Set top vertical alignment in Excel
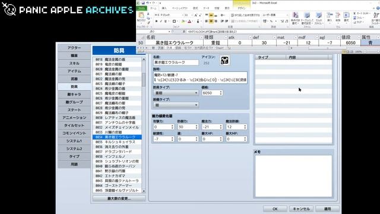 tap(207, 15)
